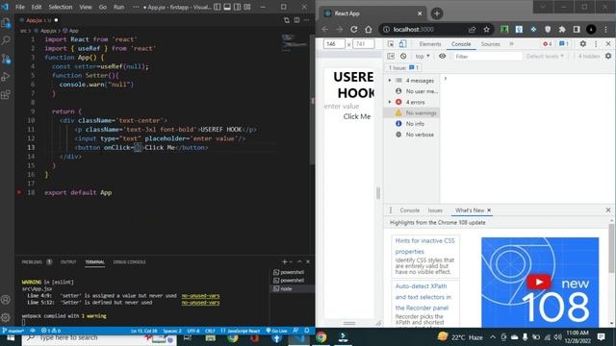This screenshot has height=346, width=616.
Task: Maximize the terminal panel with the up chevron
Action: tap(299, 261)
